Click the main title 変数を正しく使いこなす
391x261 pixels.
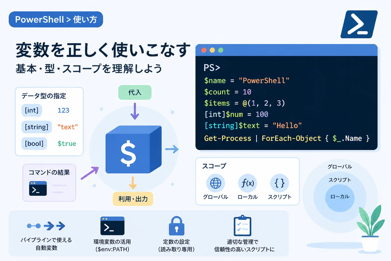click(x=103, y=50)
